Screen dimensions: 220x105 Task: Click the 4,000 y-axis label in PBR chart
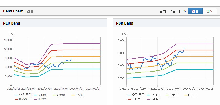coord(121,78)
